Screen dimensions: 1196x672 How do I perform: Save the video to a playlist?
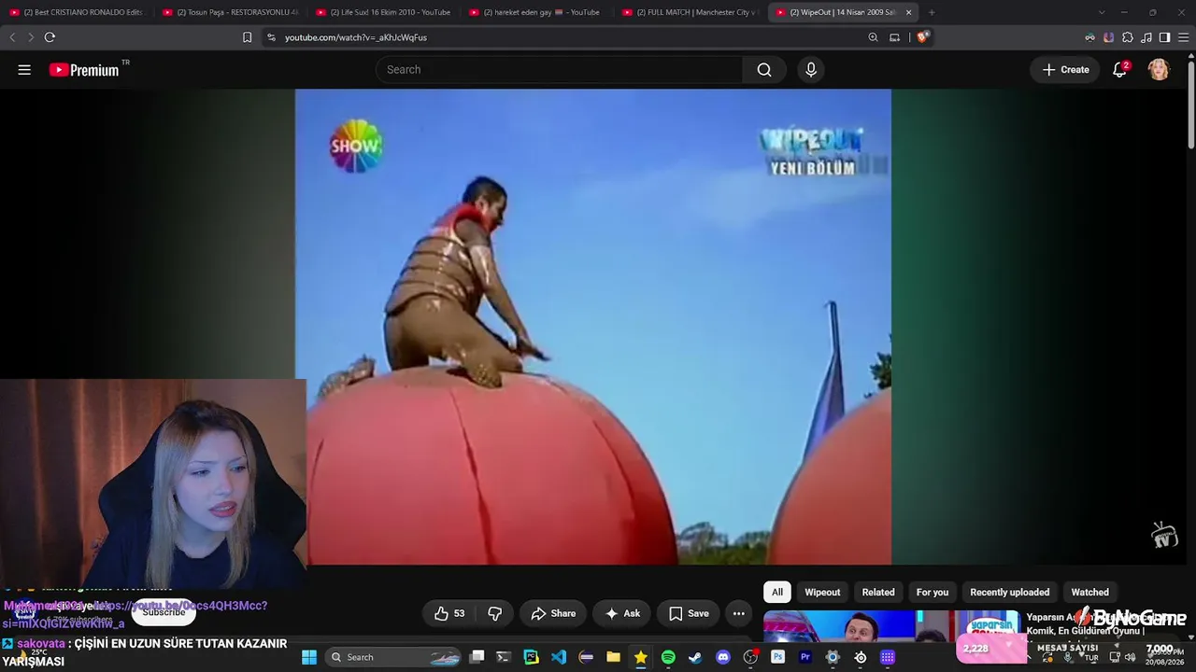coord(689,613)
